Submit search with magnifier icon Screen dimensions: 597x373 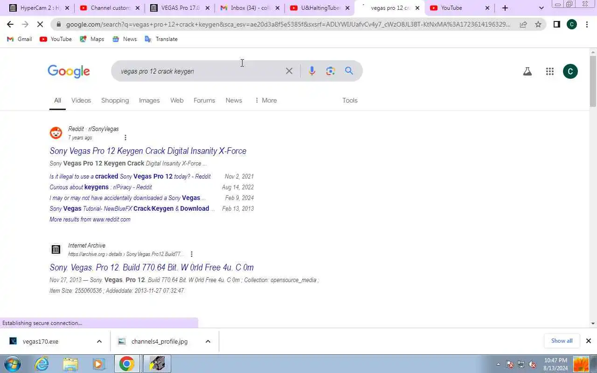tap(349, 71)
